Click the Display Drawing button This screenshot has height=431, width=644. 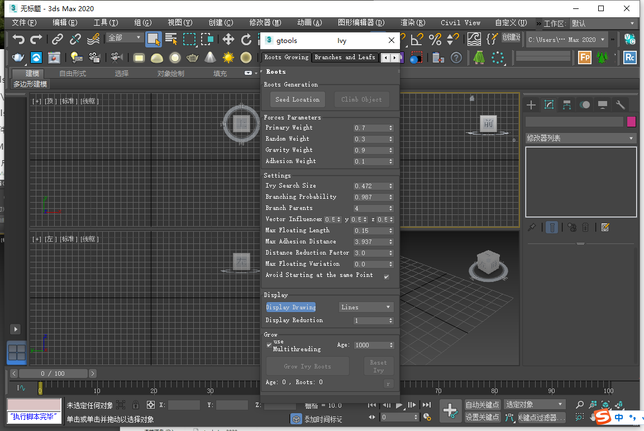point(291,307)
